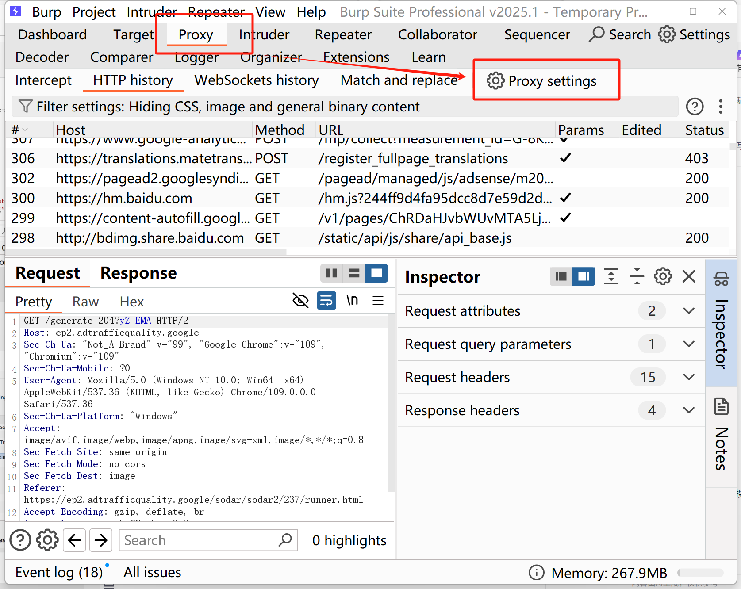This screenshot has height=589, width=741.
Task: Toggle hide non-printable characters eye icon
Action: 301,301
